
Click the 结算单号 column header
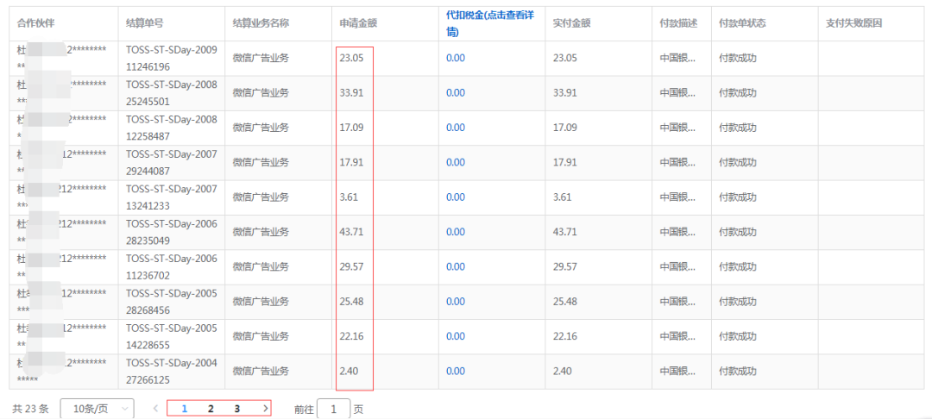(x=145, y=23)
